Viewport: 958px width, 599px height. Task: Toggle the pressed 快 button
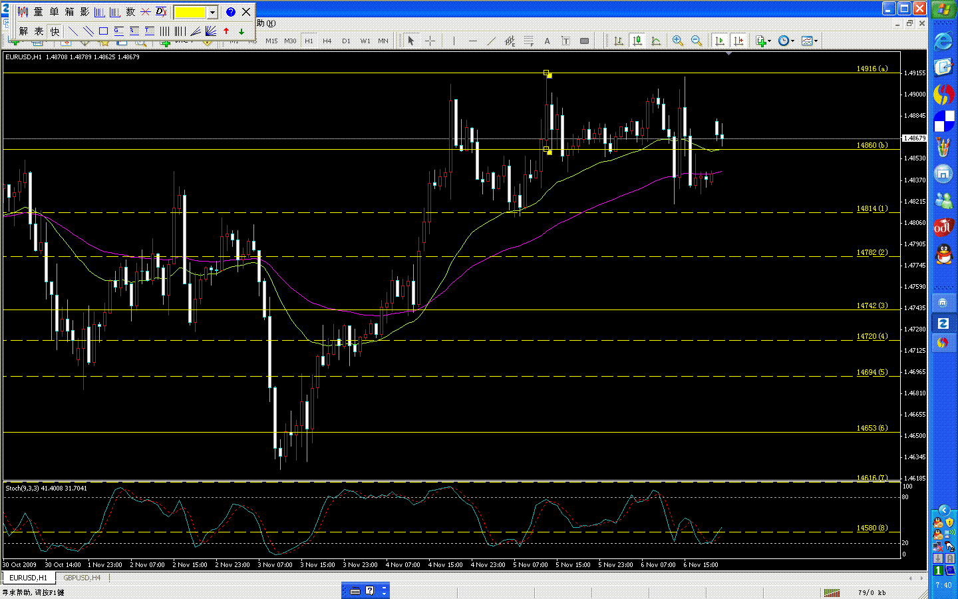pos(55,31)
